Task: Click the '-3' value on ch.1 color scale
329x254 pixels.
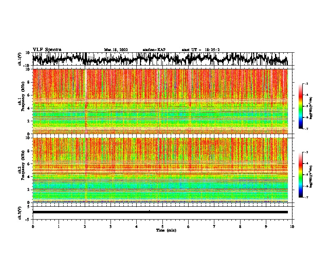Action: 307,83
